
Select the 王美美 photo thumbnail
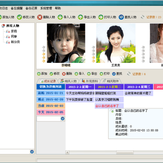click(116, 43)
